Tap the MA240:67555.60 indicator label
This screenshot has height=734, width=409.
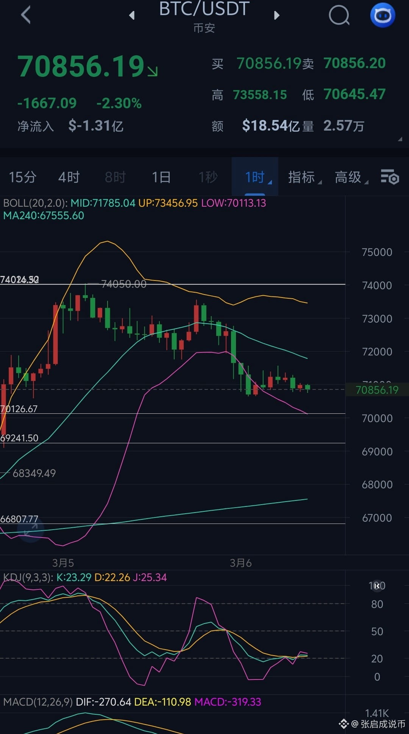tap(44, 216)
